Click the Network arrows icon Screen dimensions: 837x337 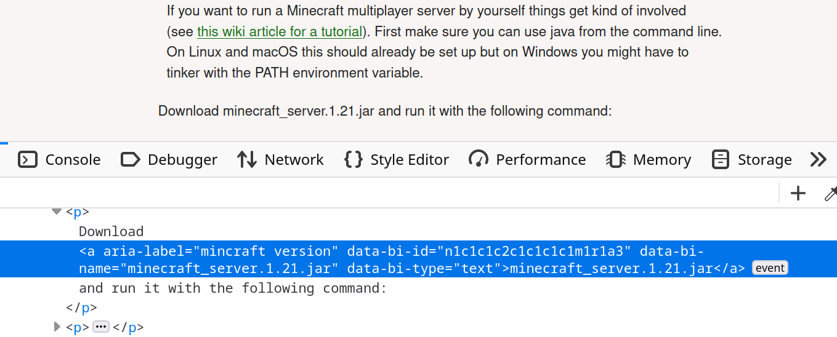coord(247,160)
